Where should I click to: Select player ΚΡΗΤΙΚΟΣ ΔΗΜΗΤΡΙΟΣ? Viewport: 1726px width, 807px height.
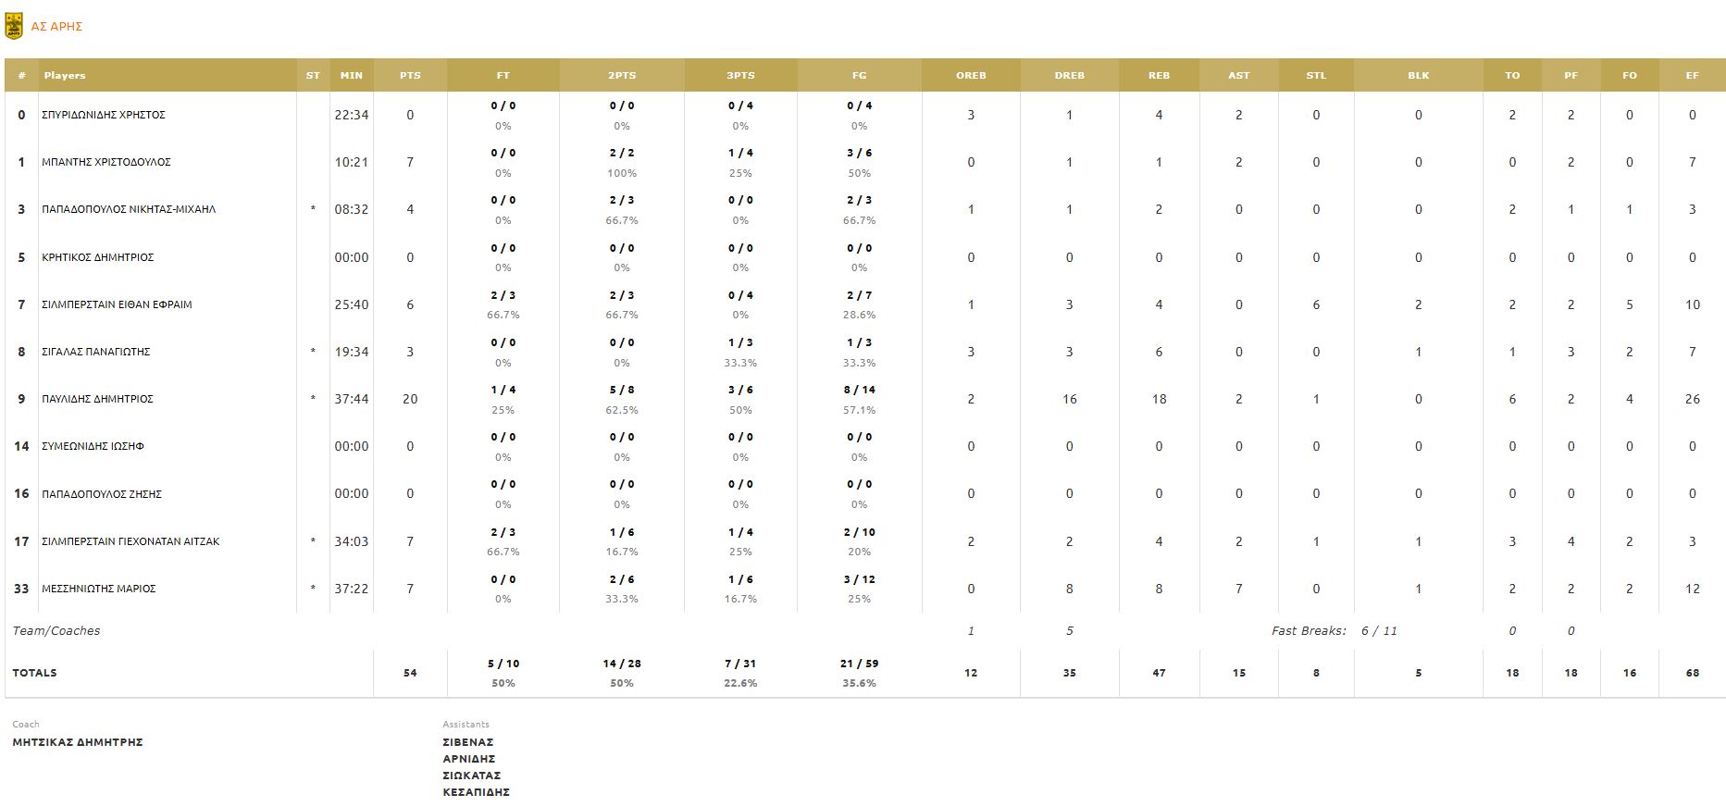click(97, 257)
